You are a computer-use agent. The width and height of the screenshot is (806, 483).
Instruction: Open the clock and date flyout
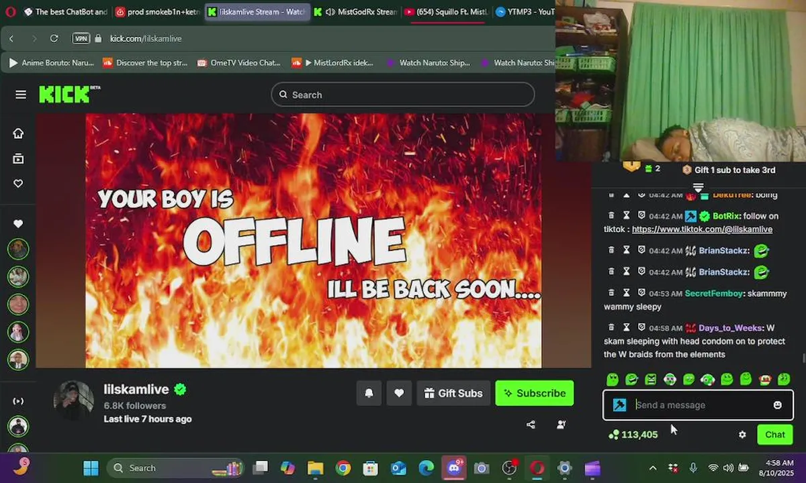point(777,468)
